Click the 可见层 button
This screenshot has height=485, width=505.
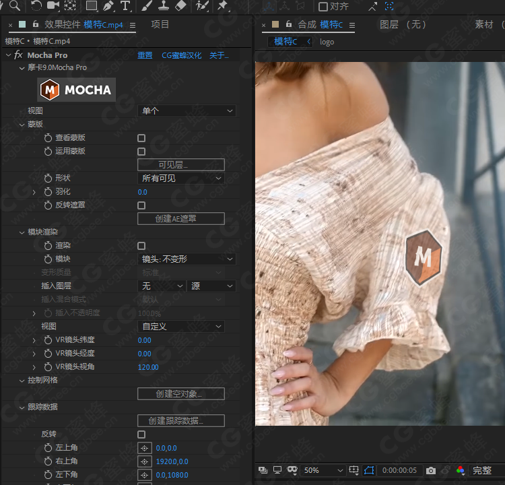(x=181, y=164)
